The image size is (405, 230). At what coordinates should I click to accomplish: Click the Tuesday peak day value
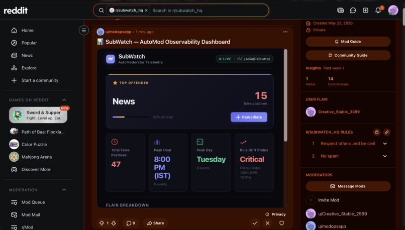[211, 159]
